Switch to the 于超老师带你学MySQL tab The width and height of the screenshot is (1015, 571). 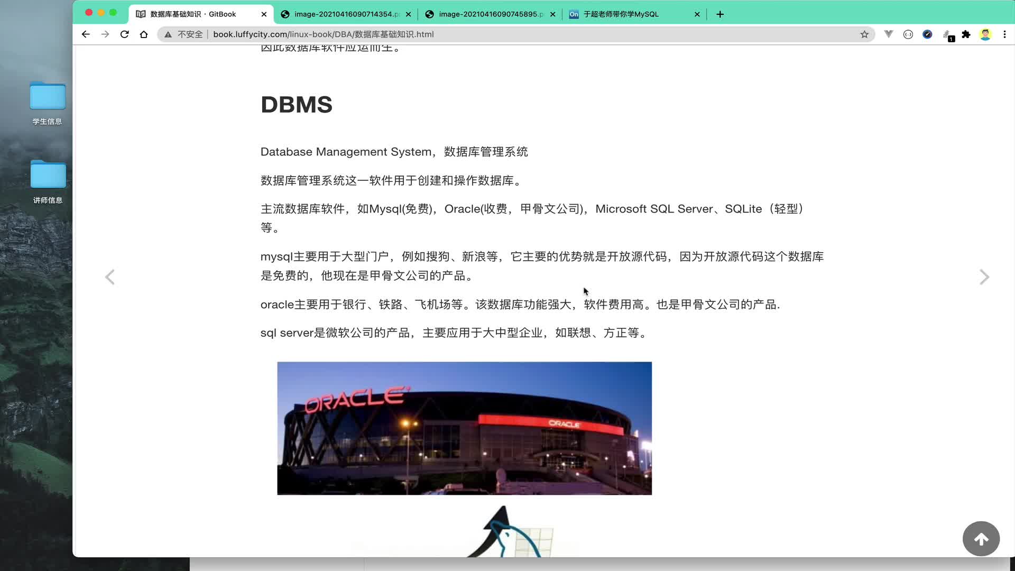[634, 14]
